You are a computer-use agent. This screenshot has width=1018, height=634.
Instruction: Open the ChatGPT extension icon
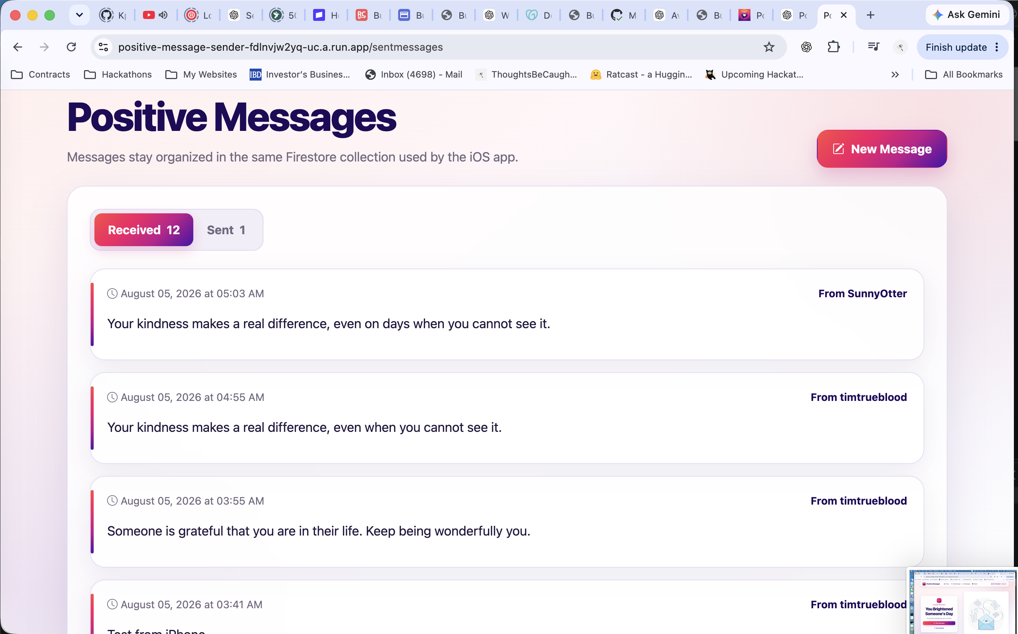pyautogui.click(x=806, y=47)
